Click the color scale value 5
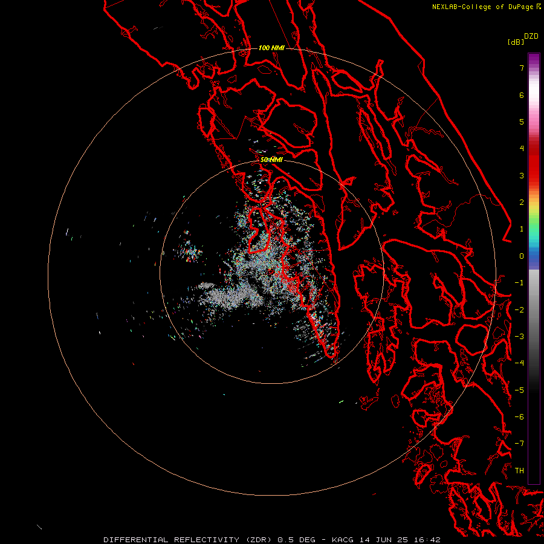This screenshot has width=544, height=544. tap(522, 121)
